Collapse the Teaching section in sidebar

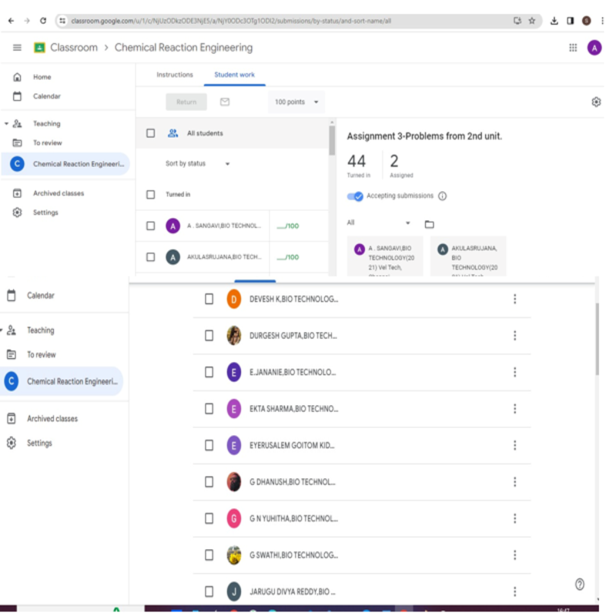(x=6, y=124)
